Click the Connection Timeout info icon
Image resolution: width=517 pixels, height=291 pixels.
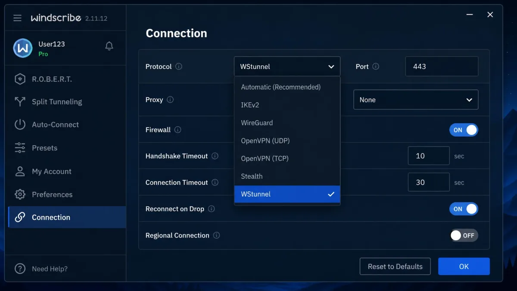[x=215, y=182]
